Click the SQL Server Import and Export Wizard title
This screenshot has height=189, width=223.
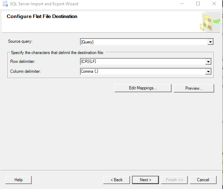click(44, 4)
